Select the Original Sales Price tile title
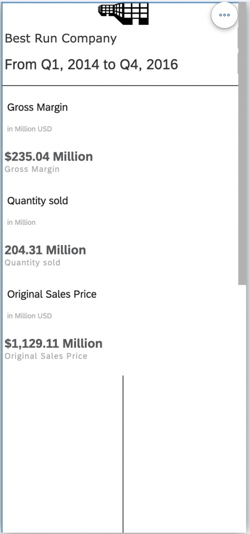The width and height of the screenshot is (250, 534). (x=52, y=294)
